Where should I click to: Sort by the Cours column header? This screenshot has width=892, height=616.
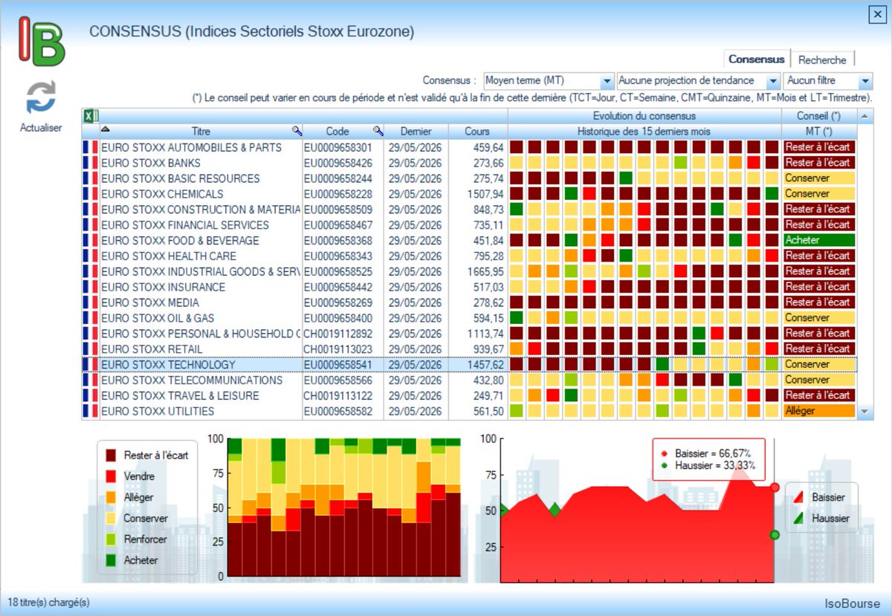click(x=477, y=132)
